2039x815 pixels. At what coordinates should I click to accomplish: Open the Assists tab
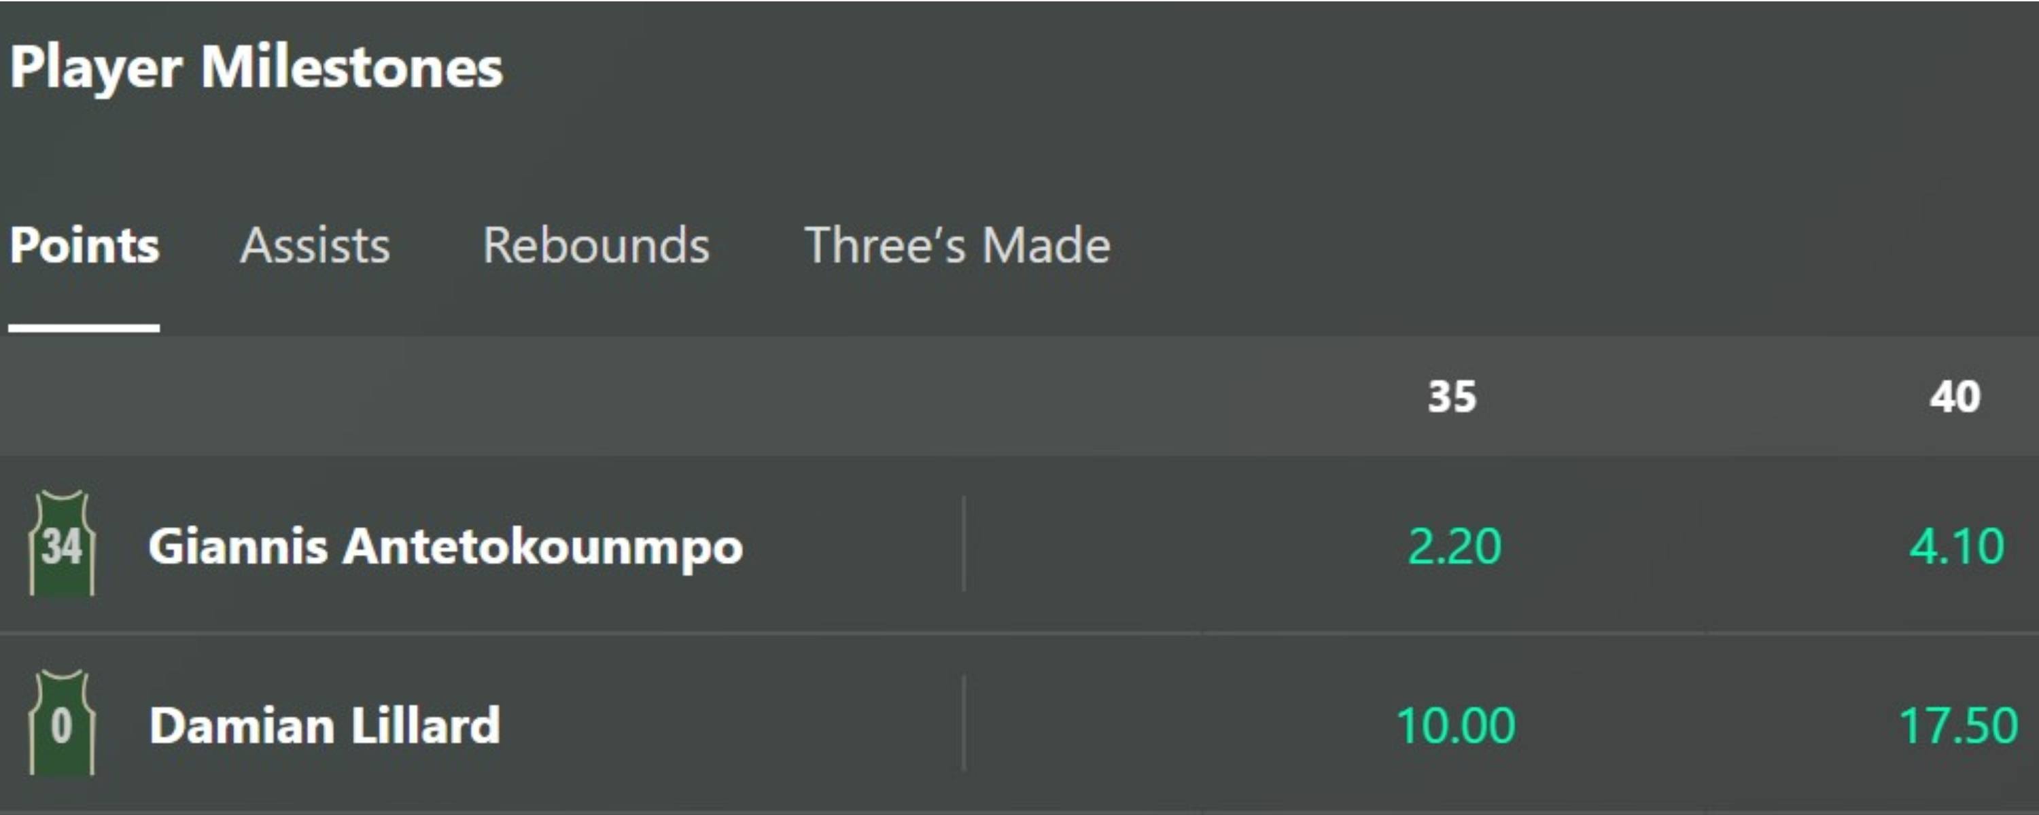coord(315,245)
